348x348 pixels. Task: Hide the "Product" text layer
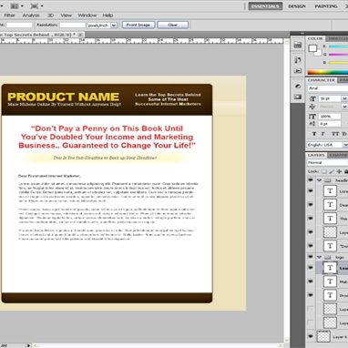coord(311,295)
